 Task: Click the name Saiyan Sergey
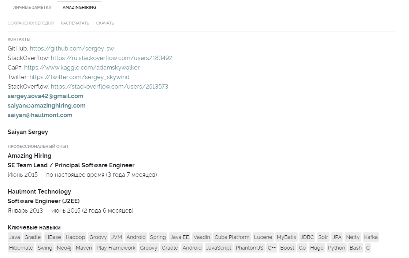click(28, 132)
